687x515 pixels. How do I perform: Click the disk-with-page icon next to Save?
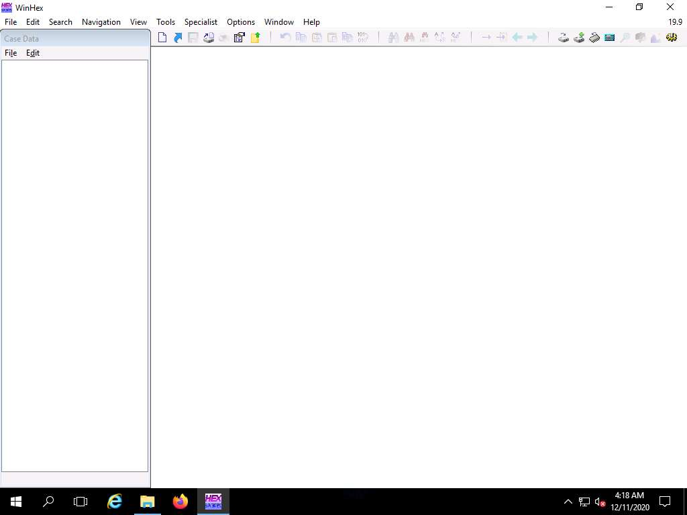tap(209, 38)
